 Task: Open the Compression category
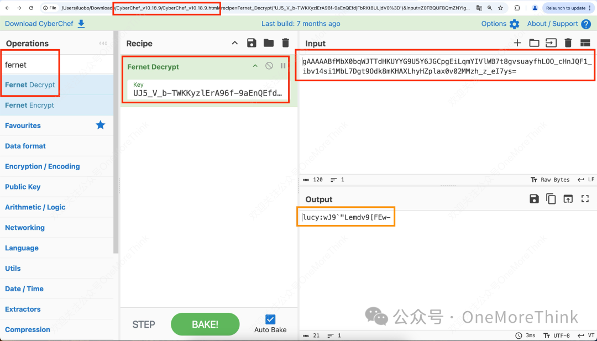click(x=57, y=329)
